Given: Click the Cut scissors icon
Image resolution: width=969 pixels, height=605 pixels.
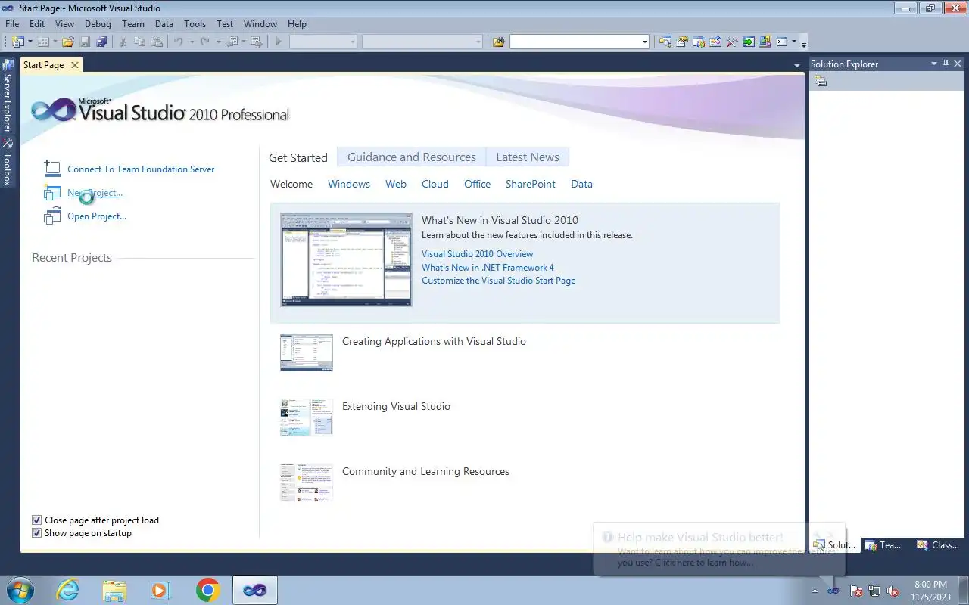Looking at the screenshot, I should (x=123, y=42).
